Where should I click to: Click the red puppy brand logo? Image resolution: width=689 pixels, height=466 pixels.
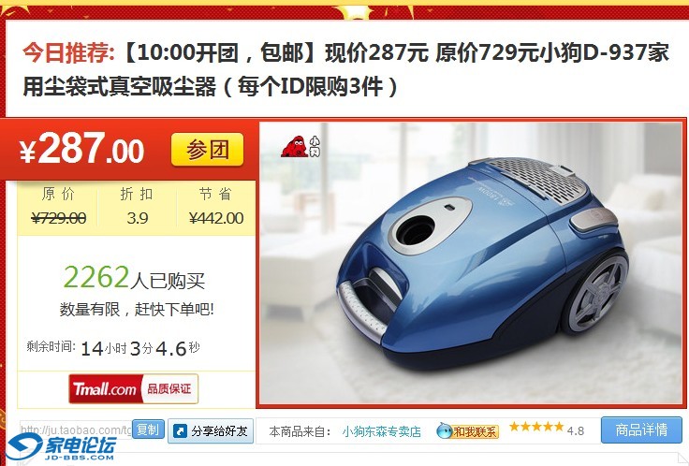pos(301,147)
